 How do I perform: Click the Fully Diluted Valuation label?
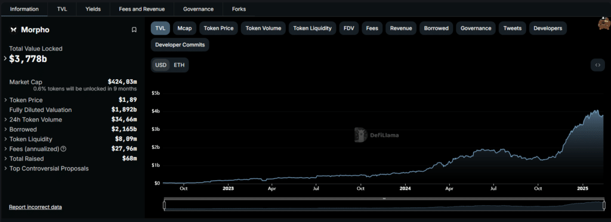tap(41, 110)
